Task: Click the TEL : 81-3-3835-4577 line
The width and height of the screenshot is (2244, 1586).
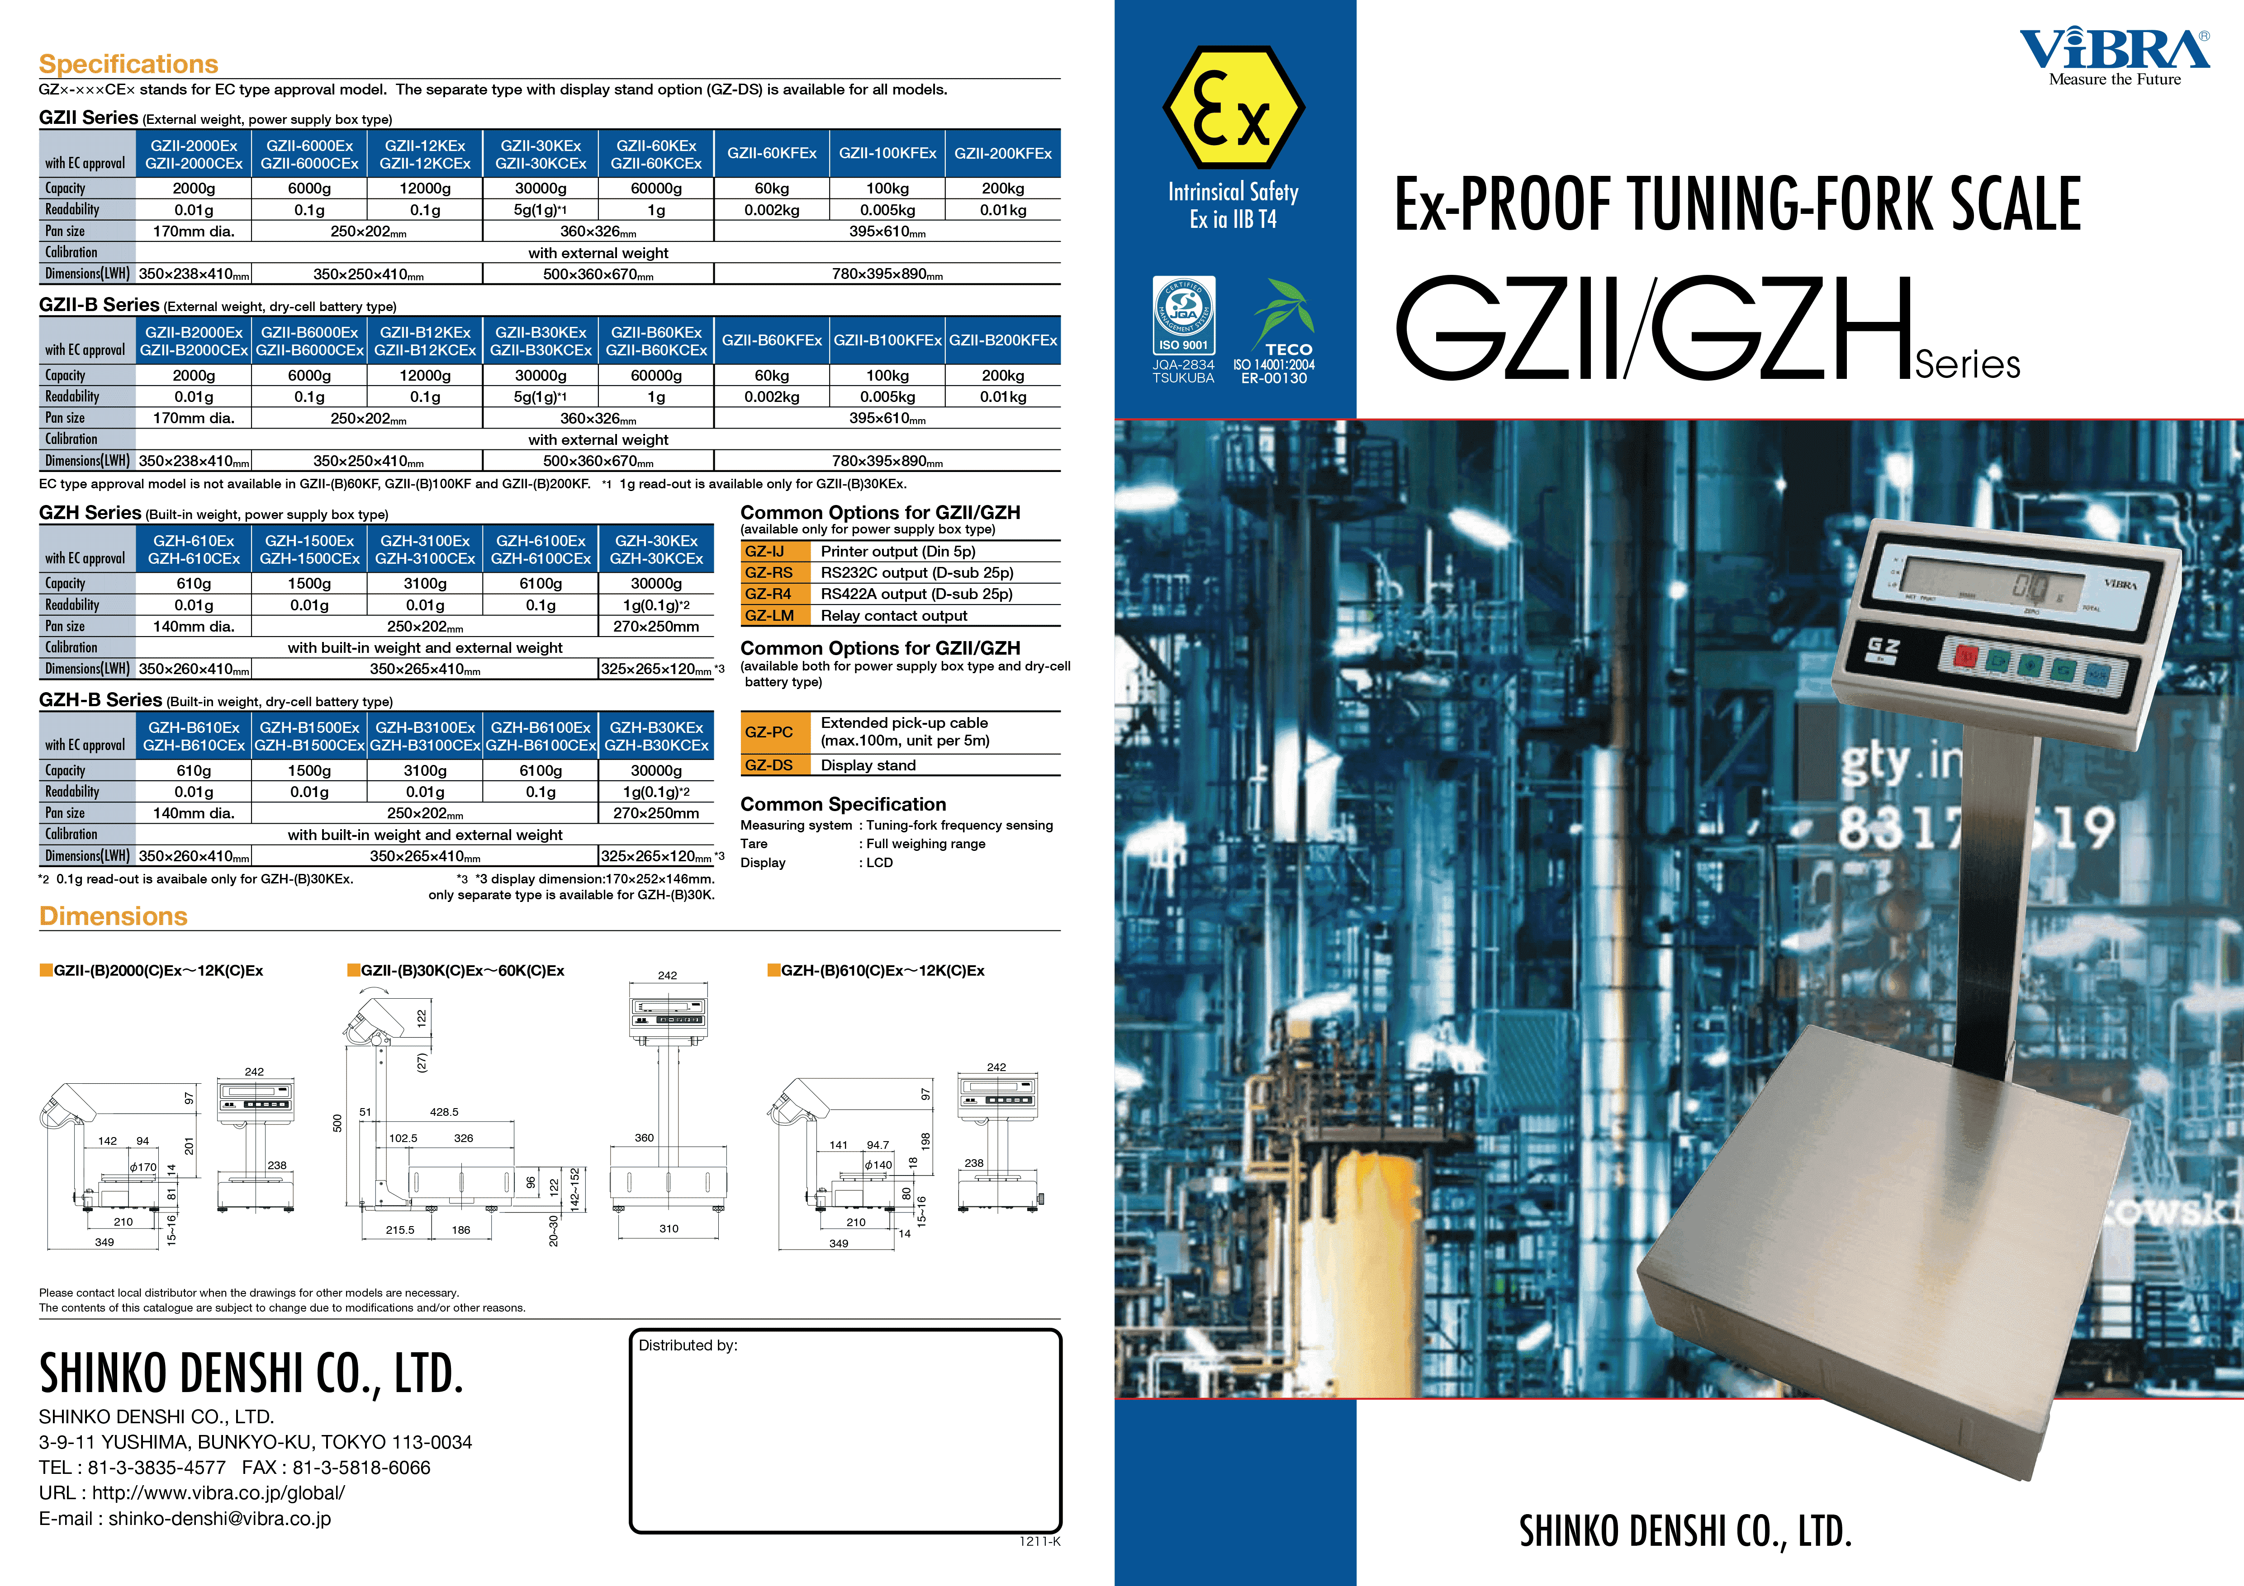Action: [x=132, y=1468]
